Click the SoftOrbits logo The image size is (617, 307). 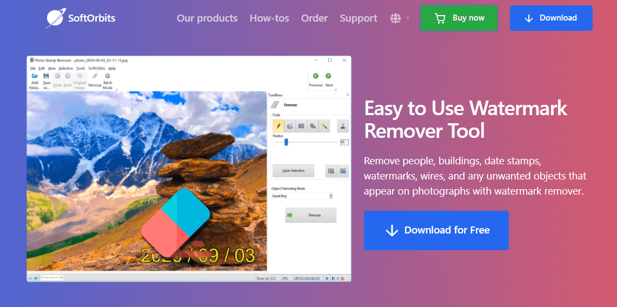(80, 18)
